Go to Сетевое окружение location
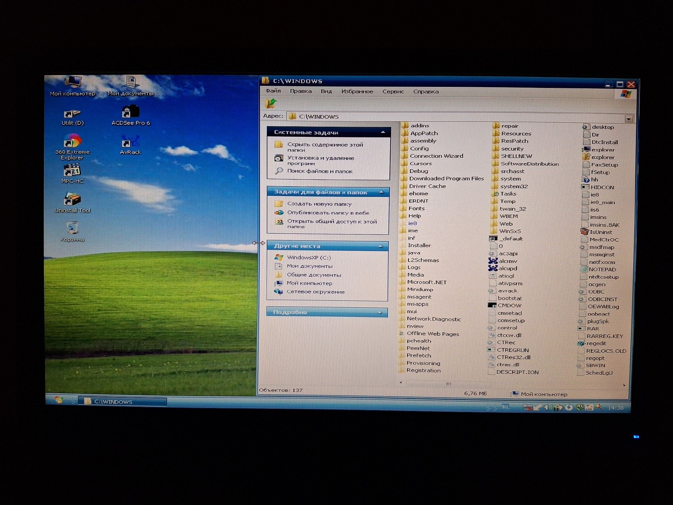Screen dimensions: 673x505 pos(315,292)
